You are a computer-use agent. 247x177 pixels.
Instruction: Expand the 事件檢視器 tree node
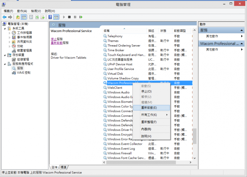pyautogui.click(x=10, y=37)
